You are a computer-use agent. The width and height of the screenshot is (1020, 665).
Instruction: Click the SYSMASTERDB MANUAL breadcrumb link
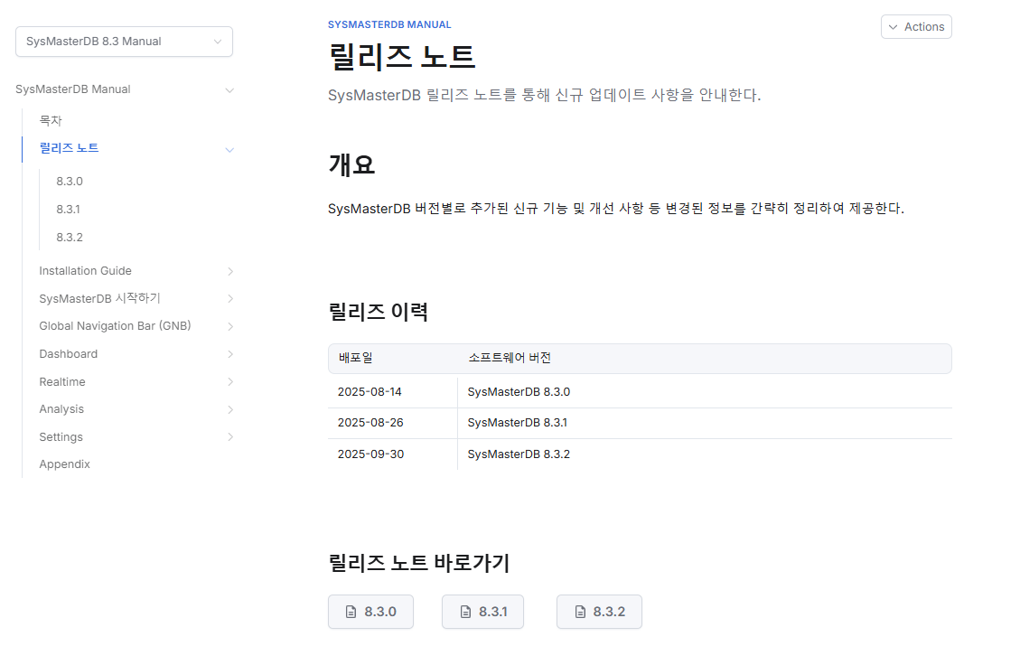click(389, 24)
